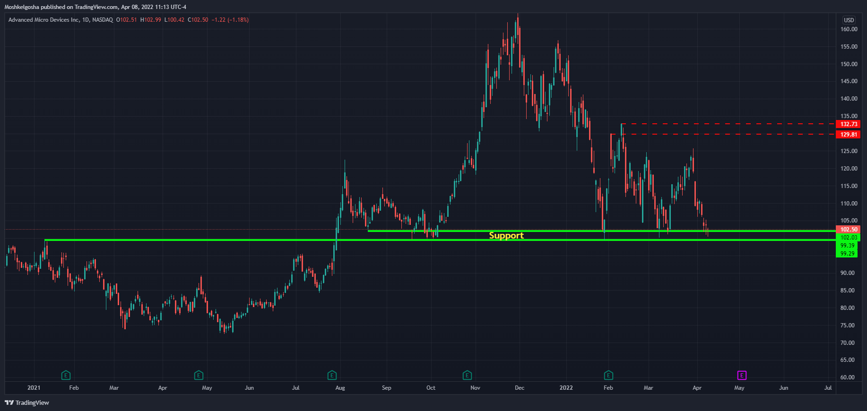Click the L100.42 low value in header
Image resolution: width=867 pixels, height=411 pixels.
click(174, 20)
